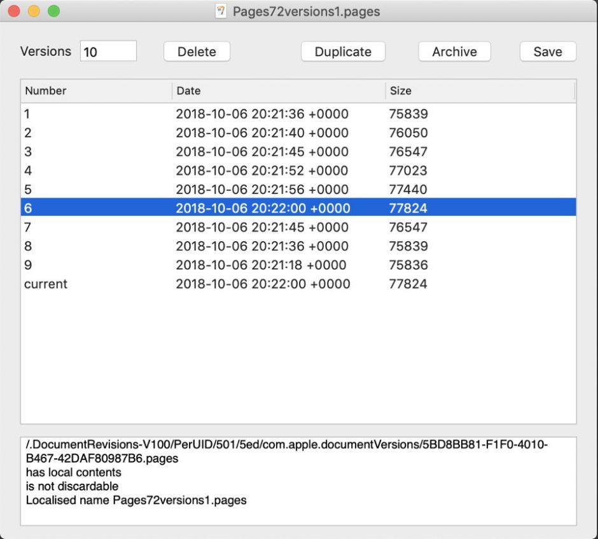The image size is (598, 539).
Task: Choose version 4 with size 77023
Action: (298, 171)
